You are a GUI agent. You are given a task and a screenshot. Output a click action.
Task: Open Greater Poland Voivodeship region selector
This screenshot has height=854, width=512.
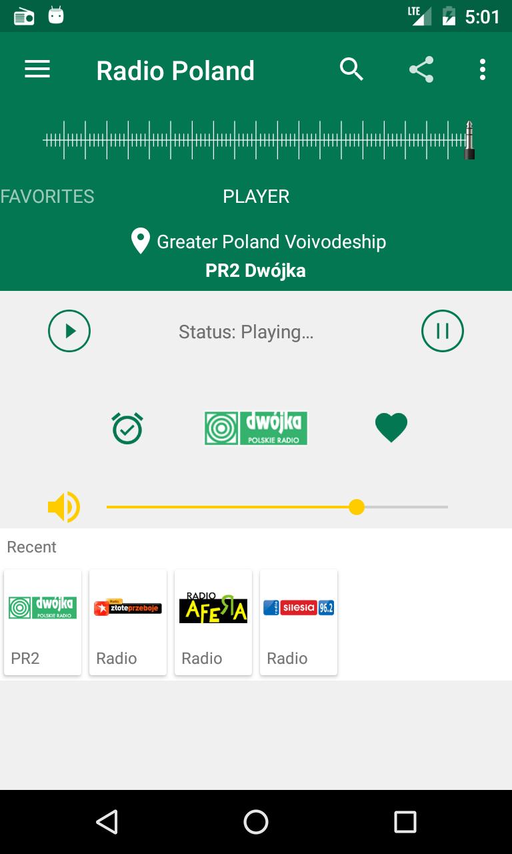(271, 242)
